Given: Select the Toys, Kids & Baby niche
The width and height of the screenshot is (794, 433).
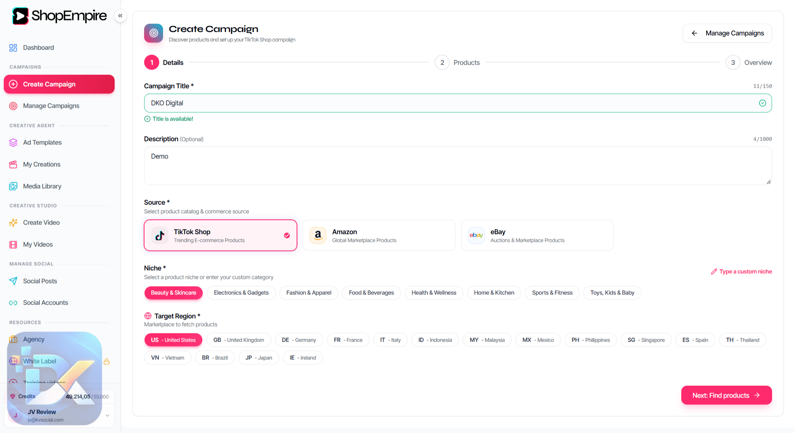Looking at the screenshot, I should pyautogui.click(x=612, y=293).
